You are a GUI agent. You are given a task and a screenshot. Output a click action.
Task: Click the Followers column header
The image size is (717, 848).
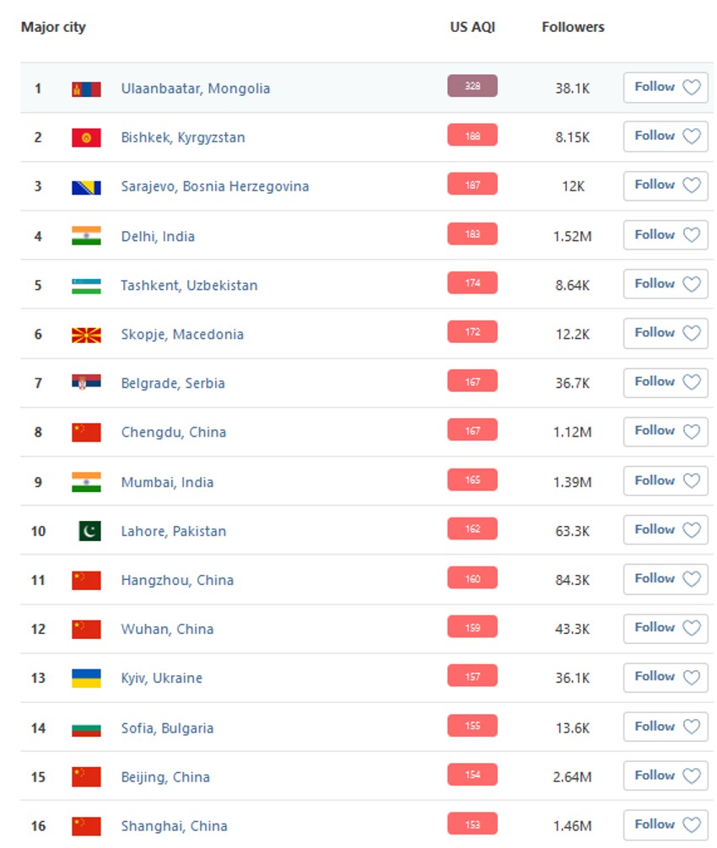(573, 27)
